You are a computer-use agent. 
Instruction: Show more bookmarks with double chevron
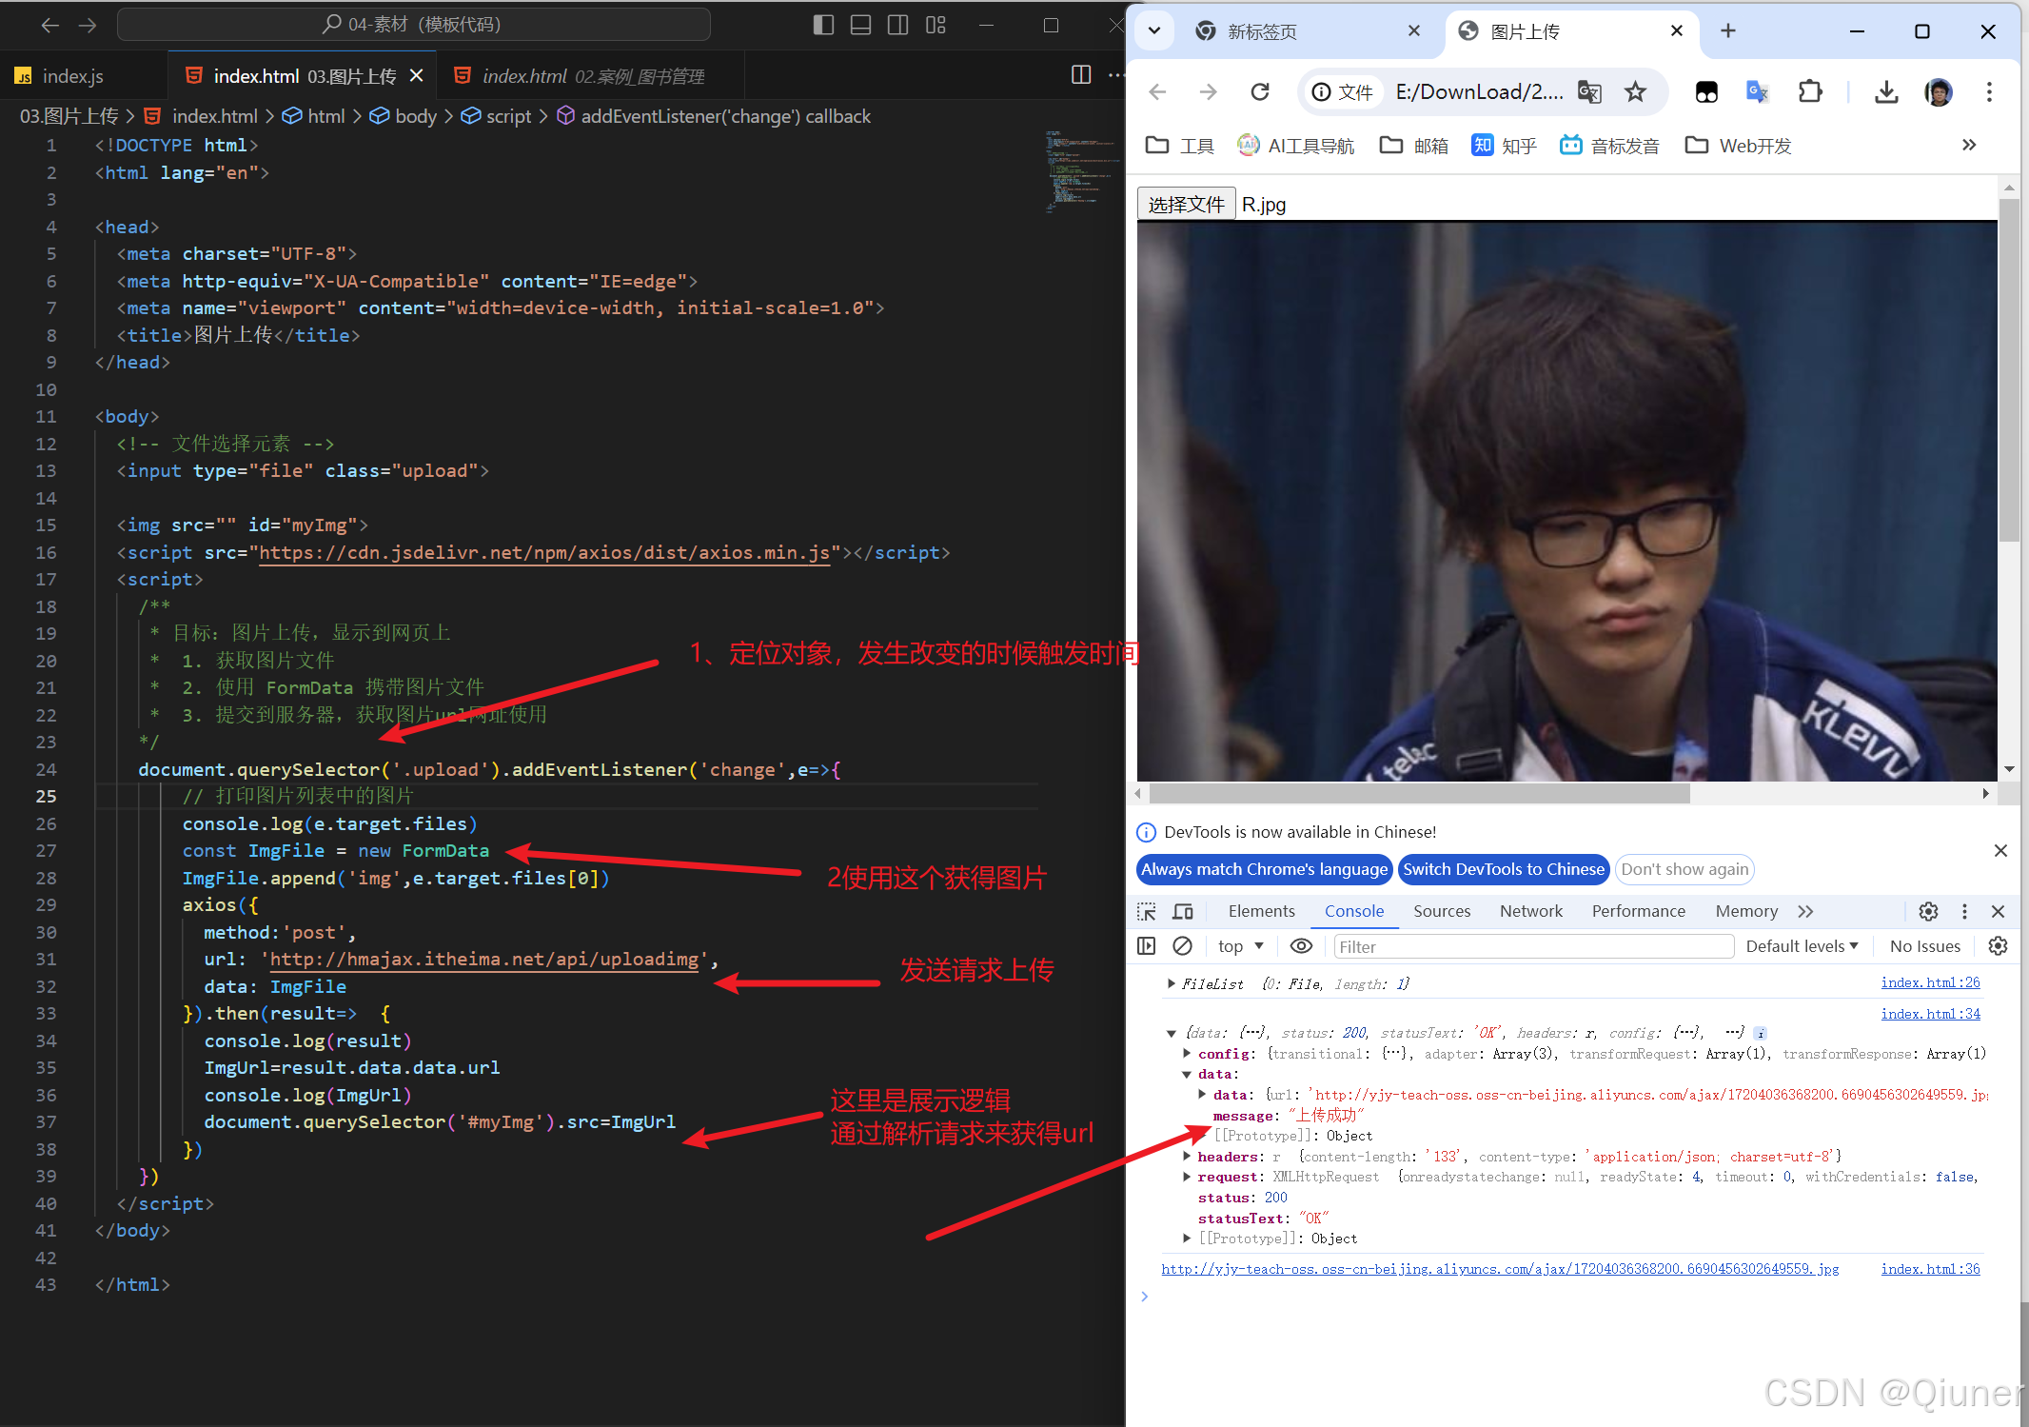coord(1969,146)
